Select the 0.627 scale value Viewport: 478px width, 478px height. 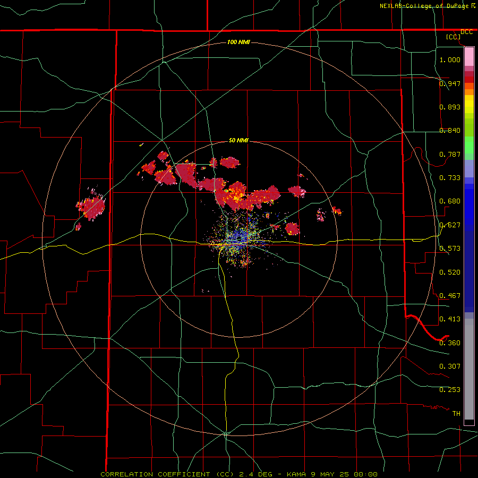pos(450,225)
